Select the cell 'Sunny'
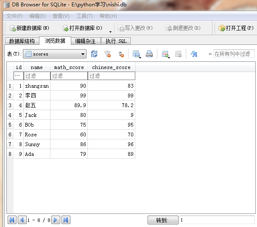The height and width of the screenshot is (227, 257). click(x=37, y=144)
